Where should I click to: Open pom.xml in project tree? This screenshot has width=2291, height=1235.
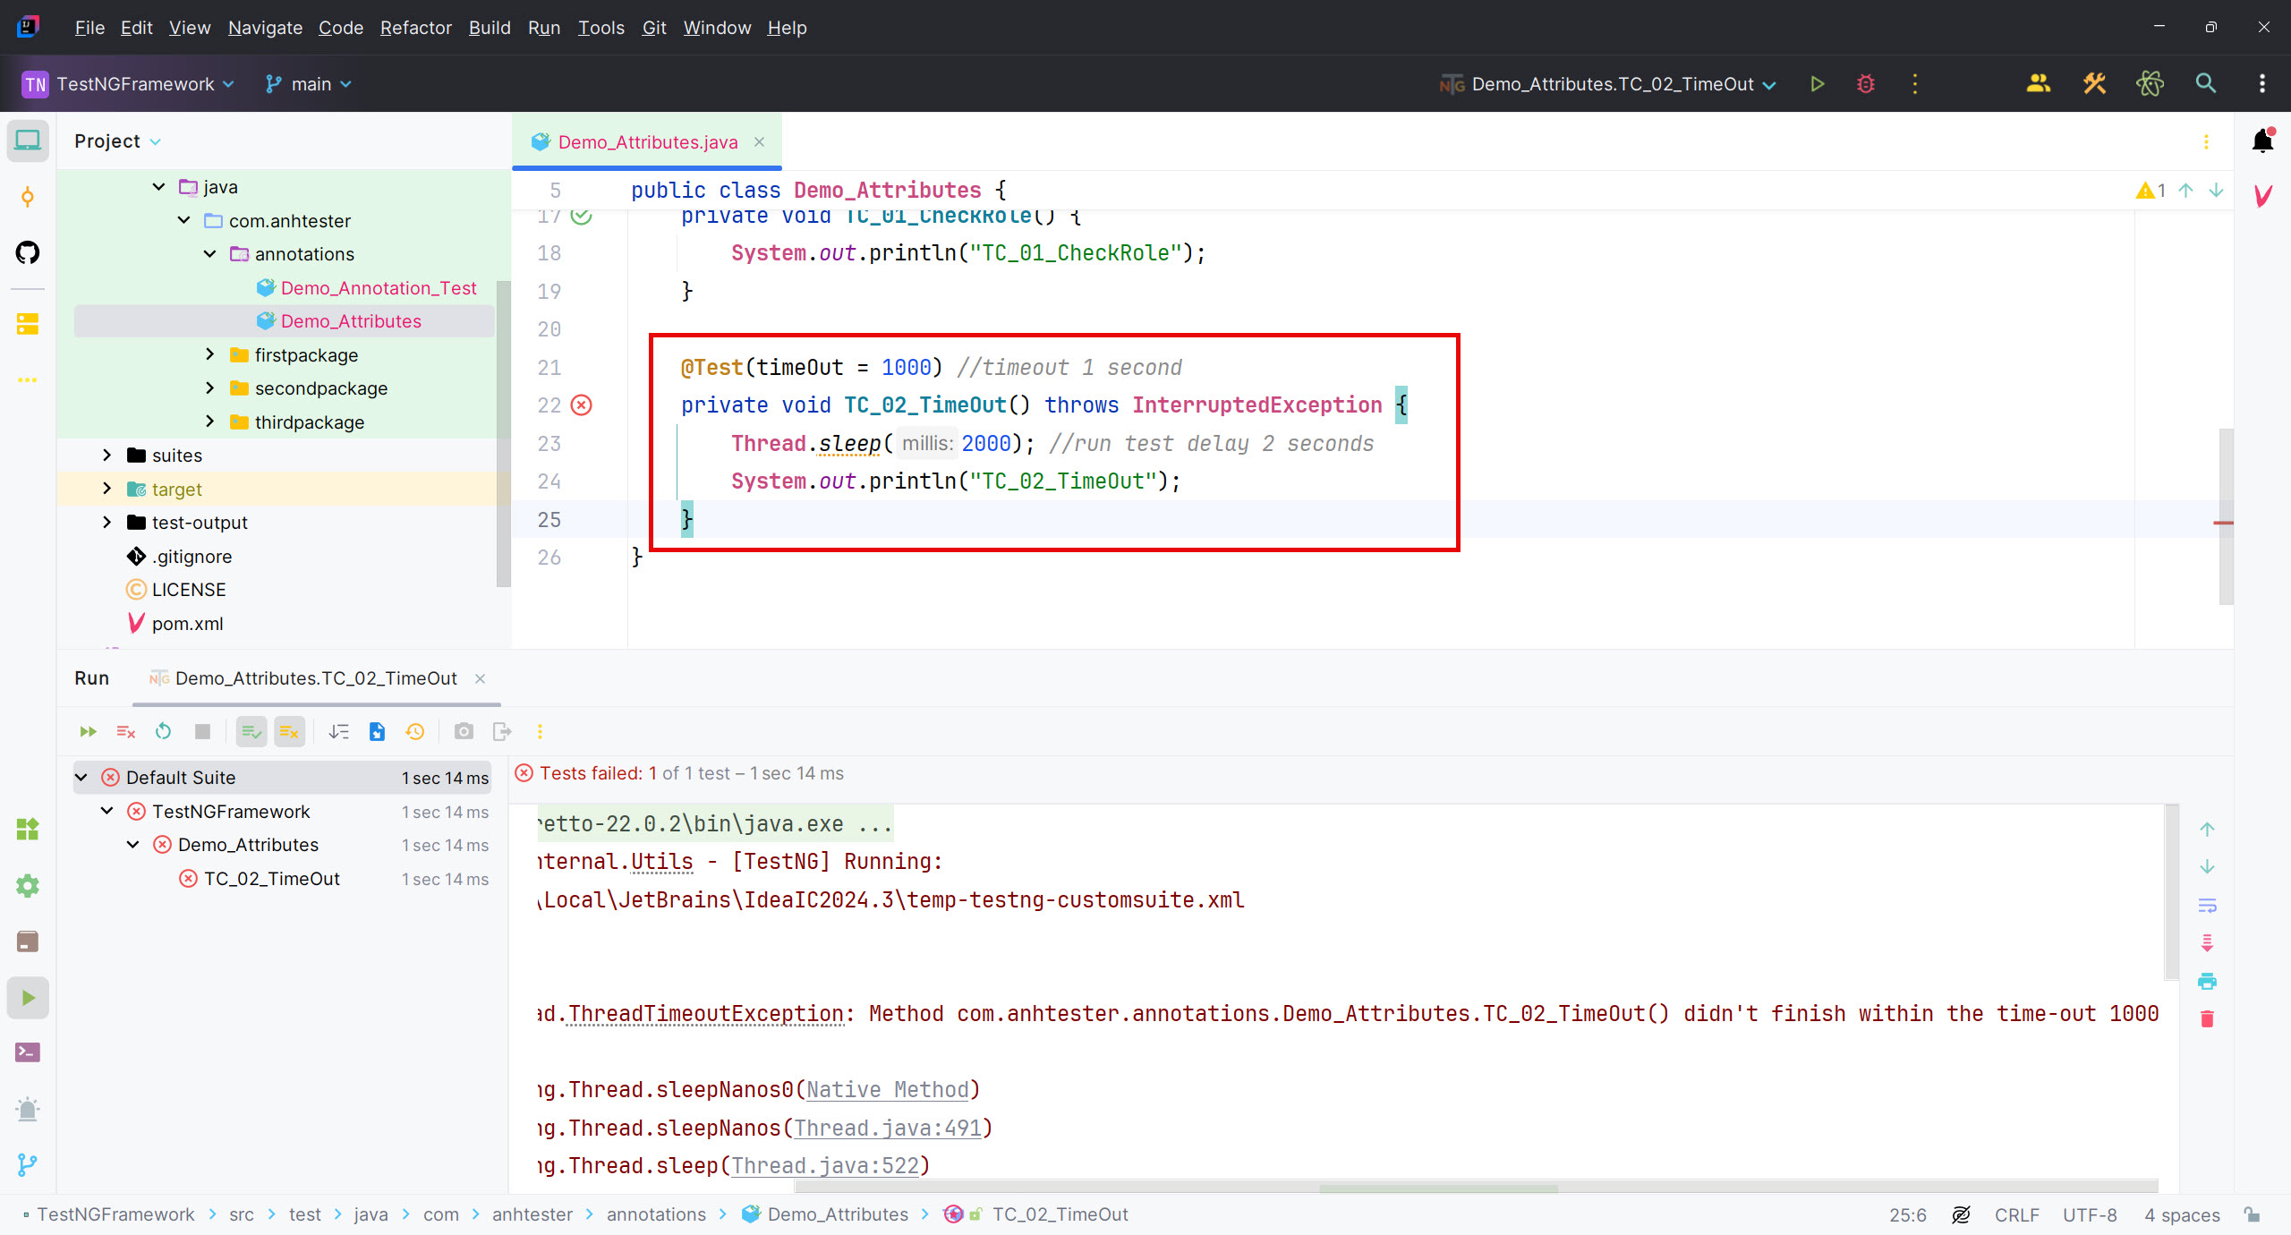tap(187, 624)
